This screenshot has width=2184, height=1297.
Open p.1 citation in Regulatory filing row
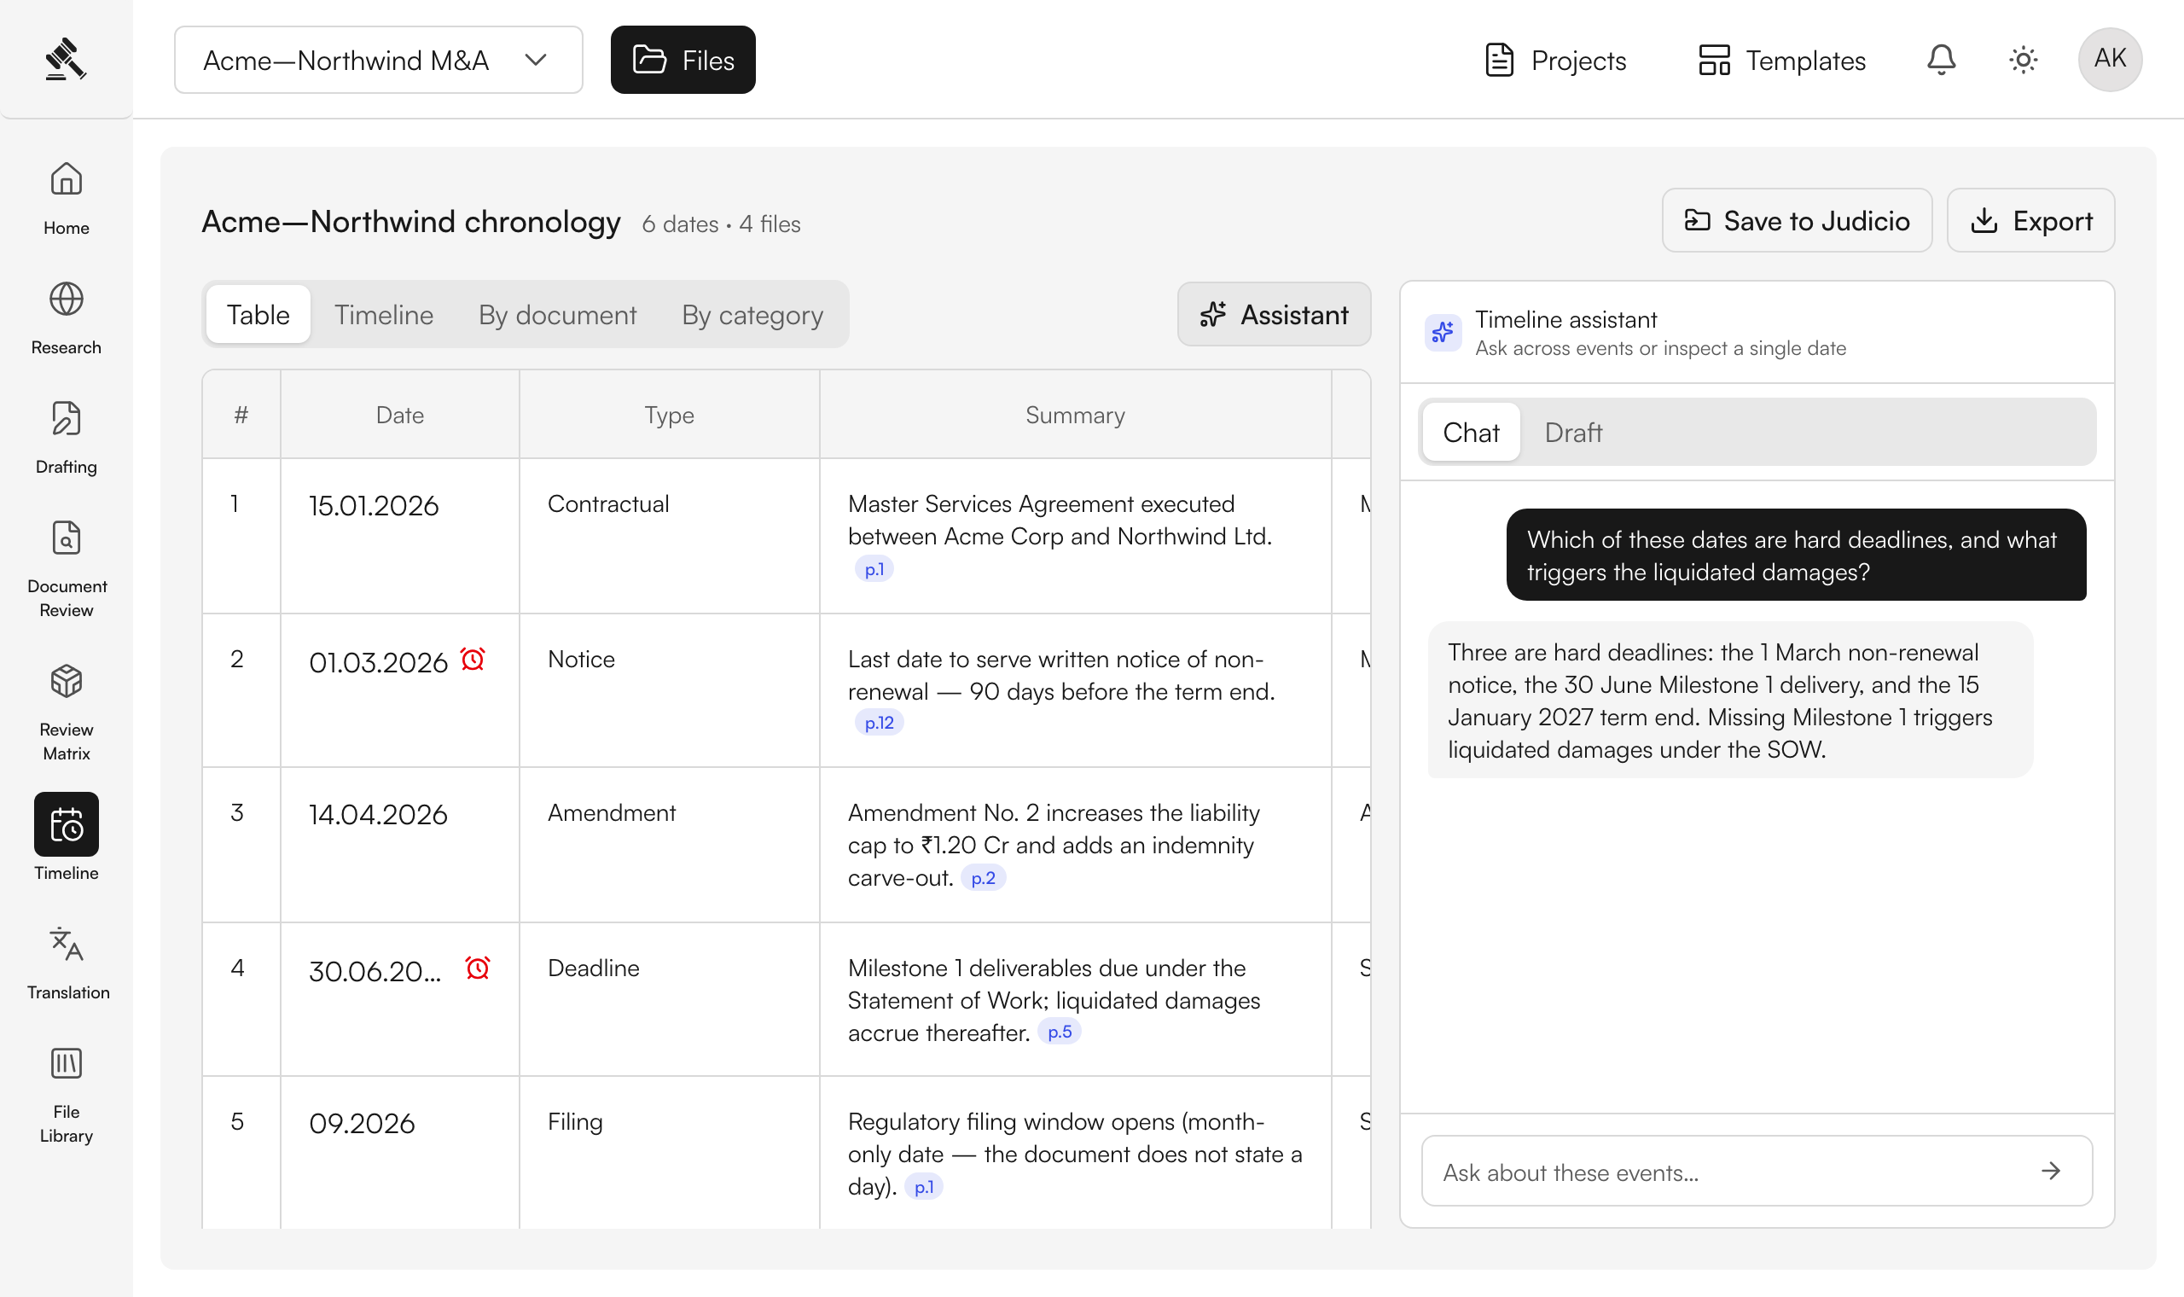point(923,1186)
